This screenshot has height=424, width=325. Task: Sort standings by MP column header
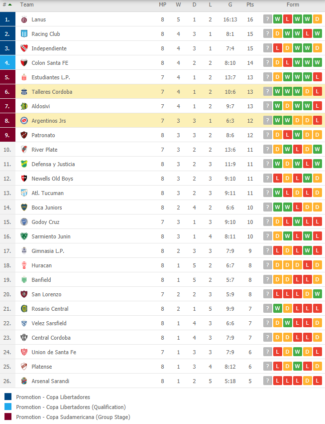(162, 4)
